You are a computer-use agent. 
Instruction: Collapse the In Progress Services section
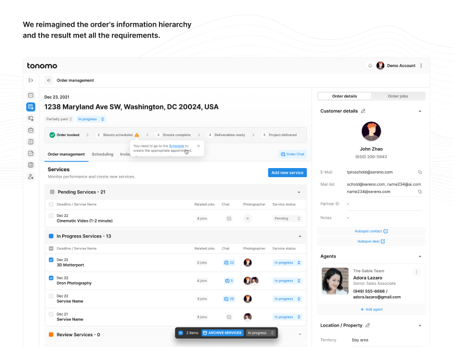[x=300, y=236]
